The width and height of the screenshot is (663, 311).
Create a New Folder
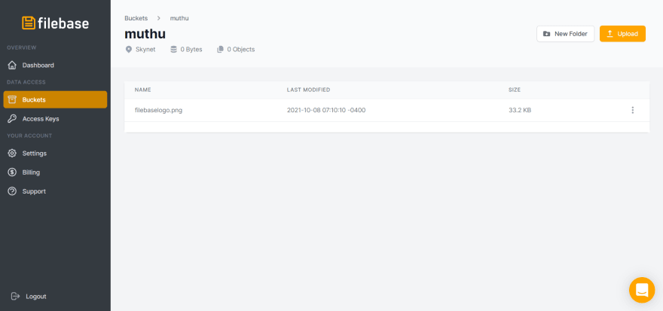point(565,34)
